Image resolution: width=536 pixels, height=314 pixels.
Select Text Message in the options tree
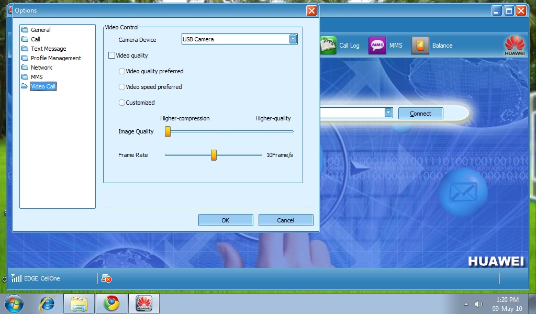click(x=49, y=49)
